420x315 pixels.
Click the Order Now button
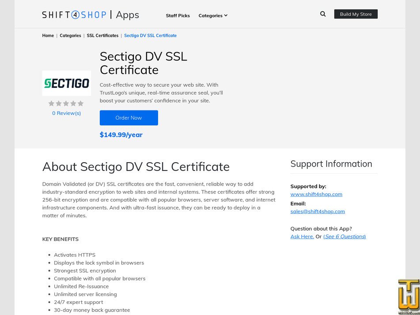[x=129, y=118]
